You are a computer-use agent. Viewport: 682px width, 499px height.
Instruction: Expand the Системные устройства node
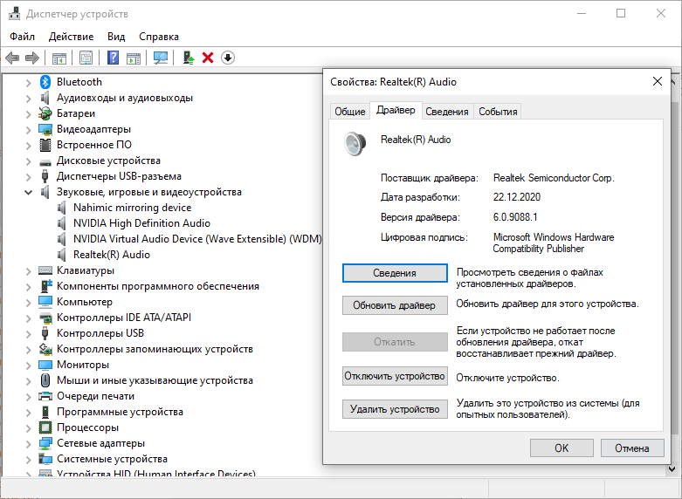pyautogui.click(x=28, y=460)
